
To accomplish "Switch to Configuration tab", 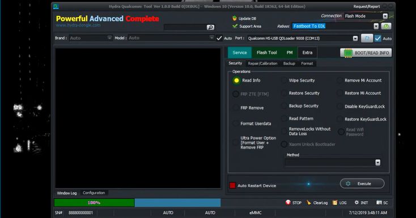I will coord(94,193).
